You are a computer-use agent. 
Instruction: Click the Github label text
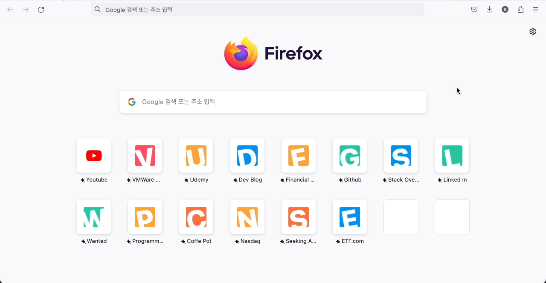click(353, 180)
